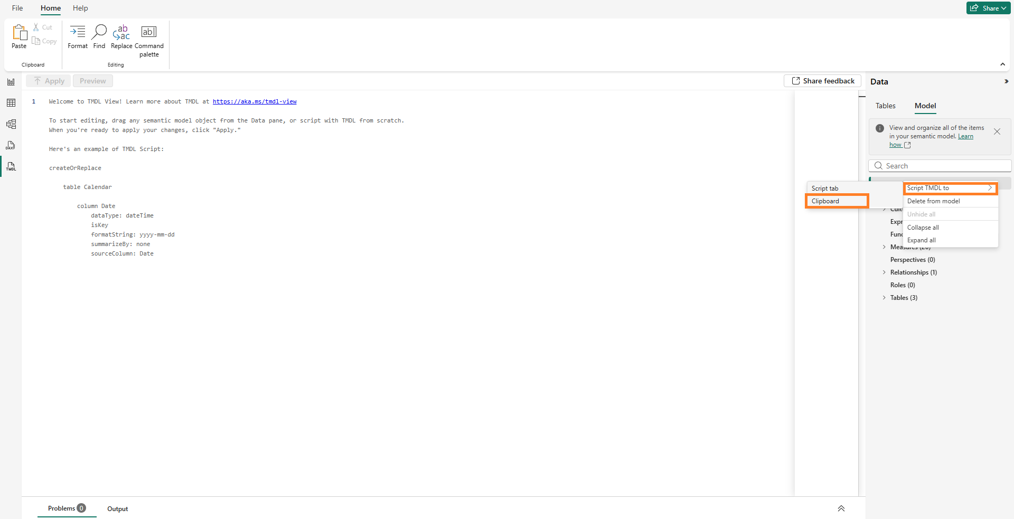Click the Preview button
This screenshot has width=1014, height=519.
(x=93, y=81)
